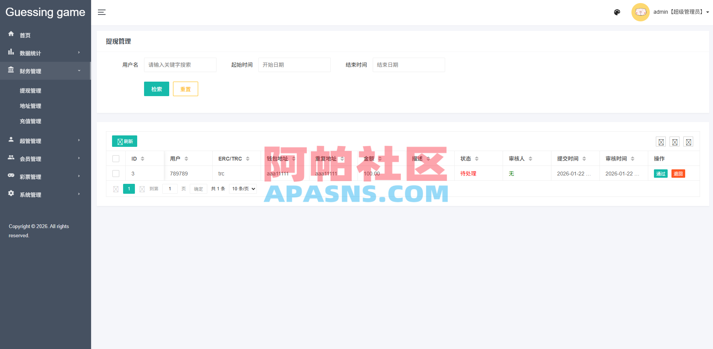Click the home icon beside 首页
The height and width of the screenshot is (349, 713).
pyautogui.click(x=11, y=34)
